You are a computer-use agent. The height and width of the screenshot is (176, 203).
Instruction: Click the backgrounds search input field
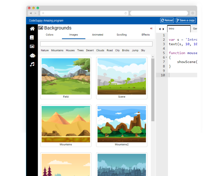[96, 44]
